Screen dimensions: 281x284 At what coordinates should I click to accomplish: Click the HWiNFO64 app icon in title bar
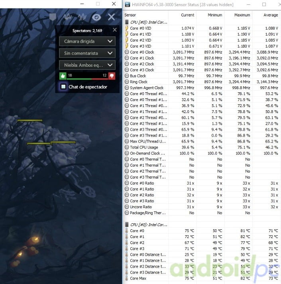(128, 4)
